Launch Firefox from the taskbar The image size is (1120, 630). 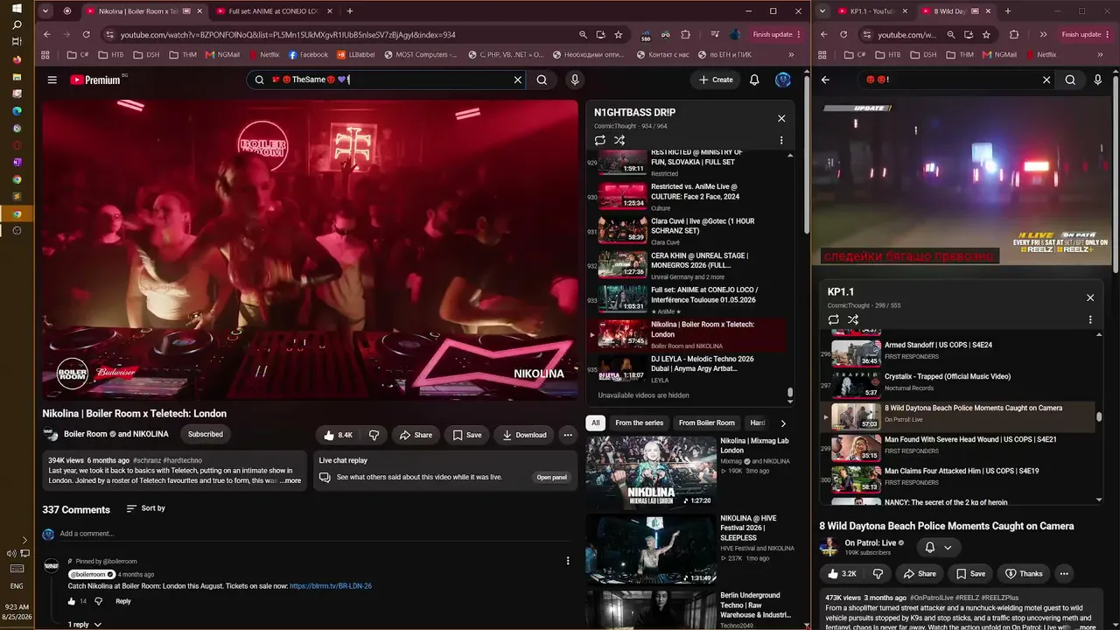[x=17, y=59]
